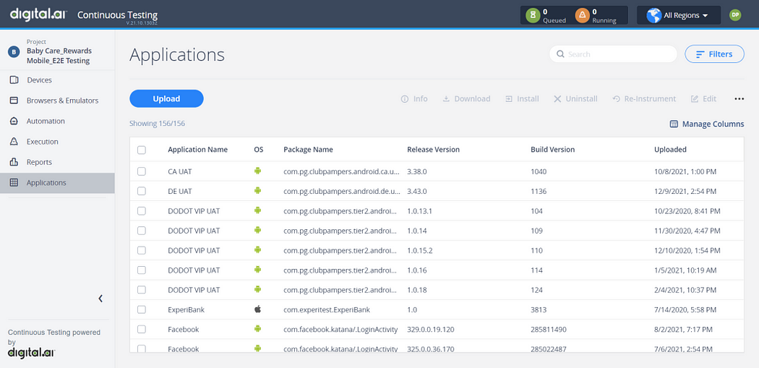
Task: Click the Re-Instrument refresh icon
Action: tap(616, 99)
